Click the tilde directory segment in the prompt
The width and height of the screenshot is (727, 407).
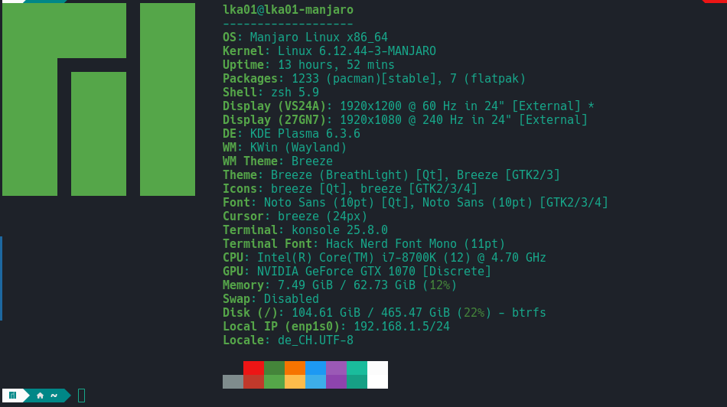tap(54, 396)
